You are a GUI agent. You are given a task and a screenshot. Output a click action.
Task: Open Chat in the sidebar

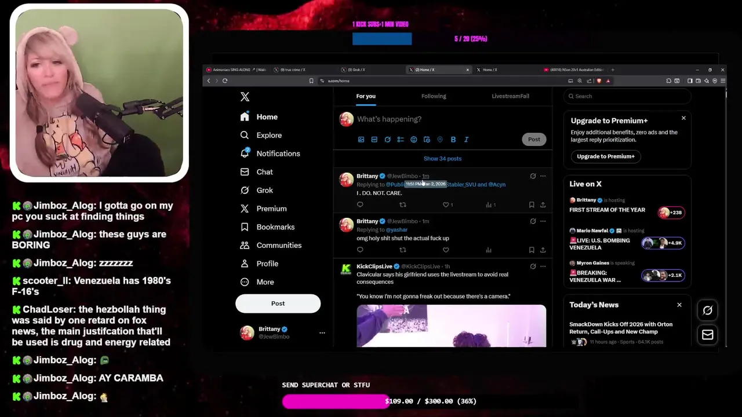[256, 172]
